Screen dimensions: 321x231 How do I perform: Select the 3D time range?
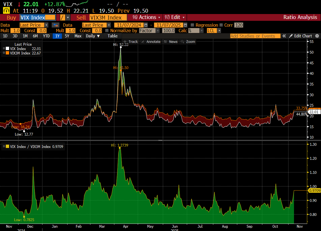pos(15,36)
